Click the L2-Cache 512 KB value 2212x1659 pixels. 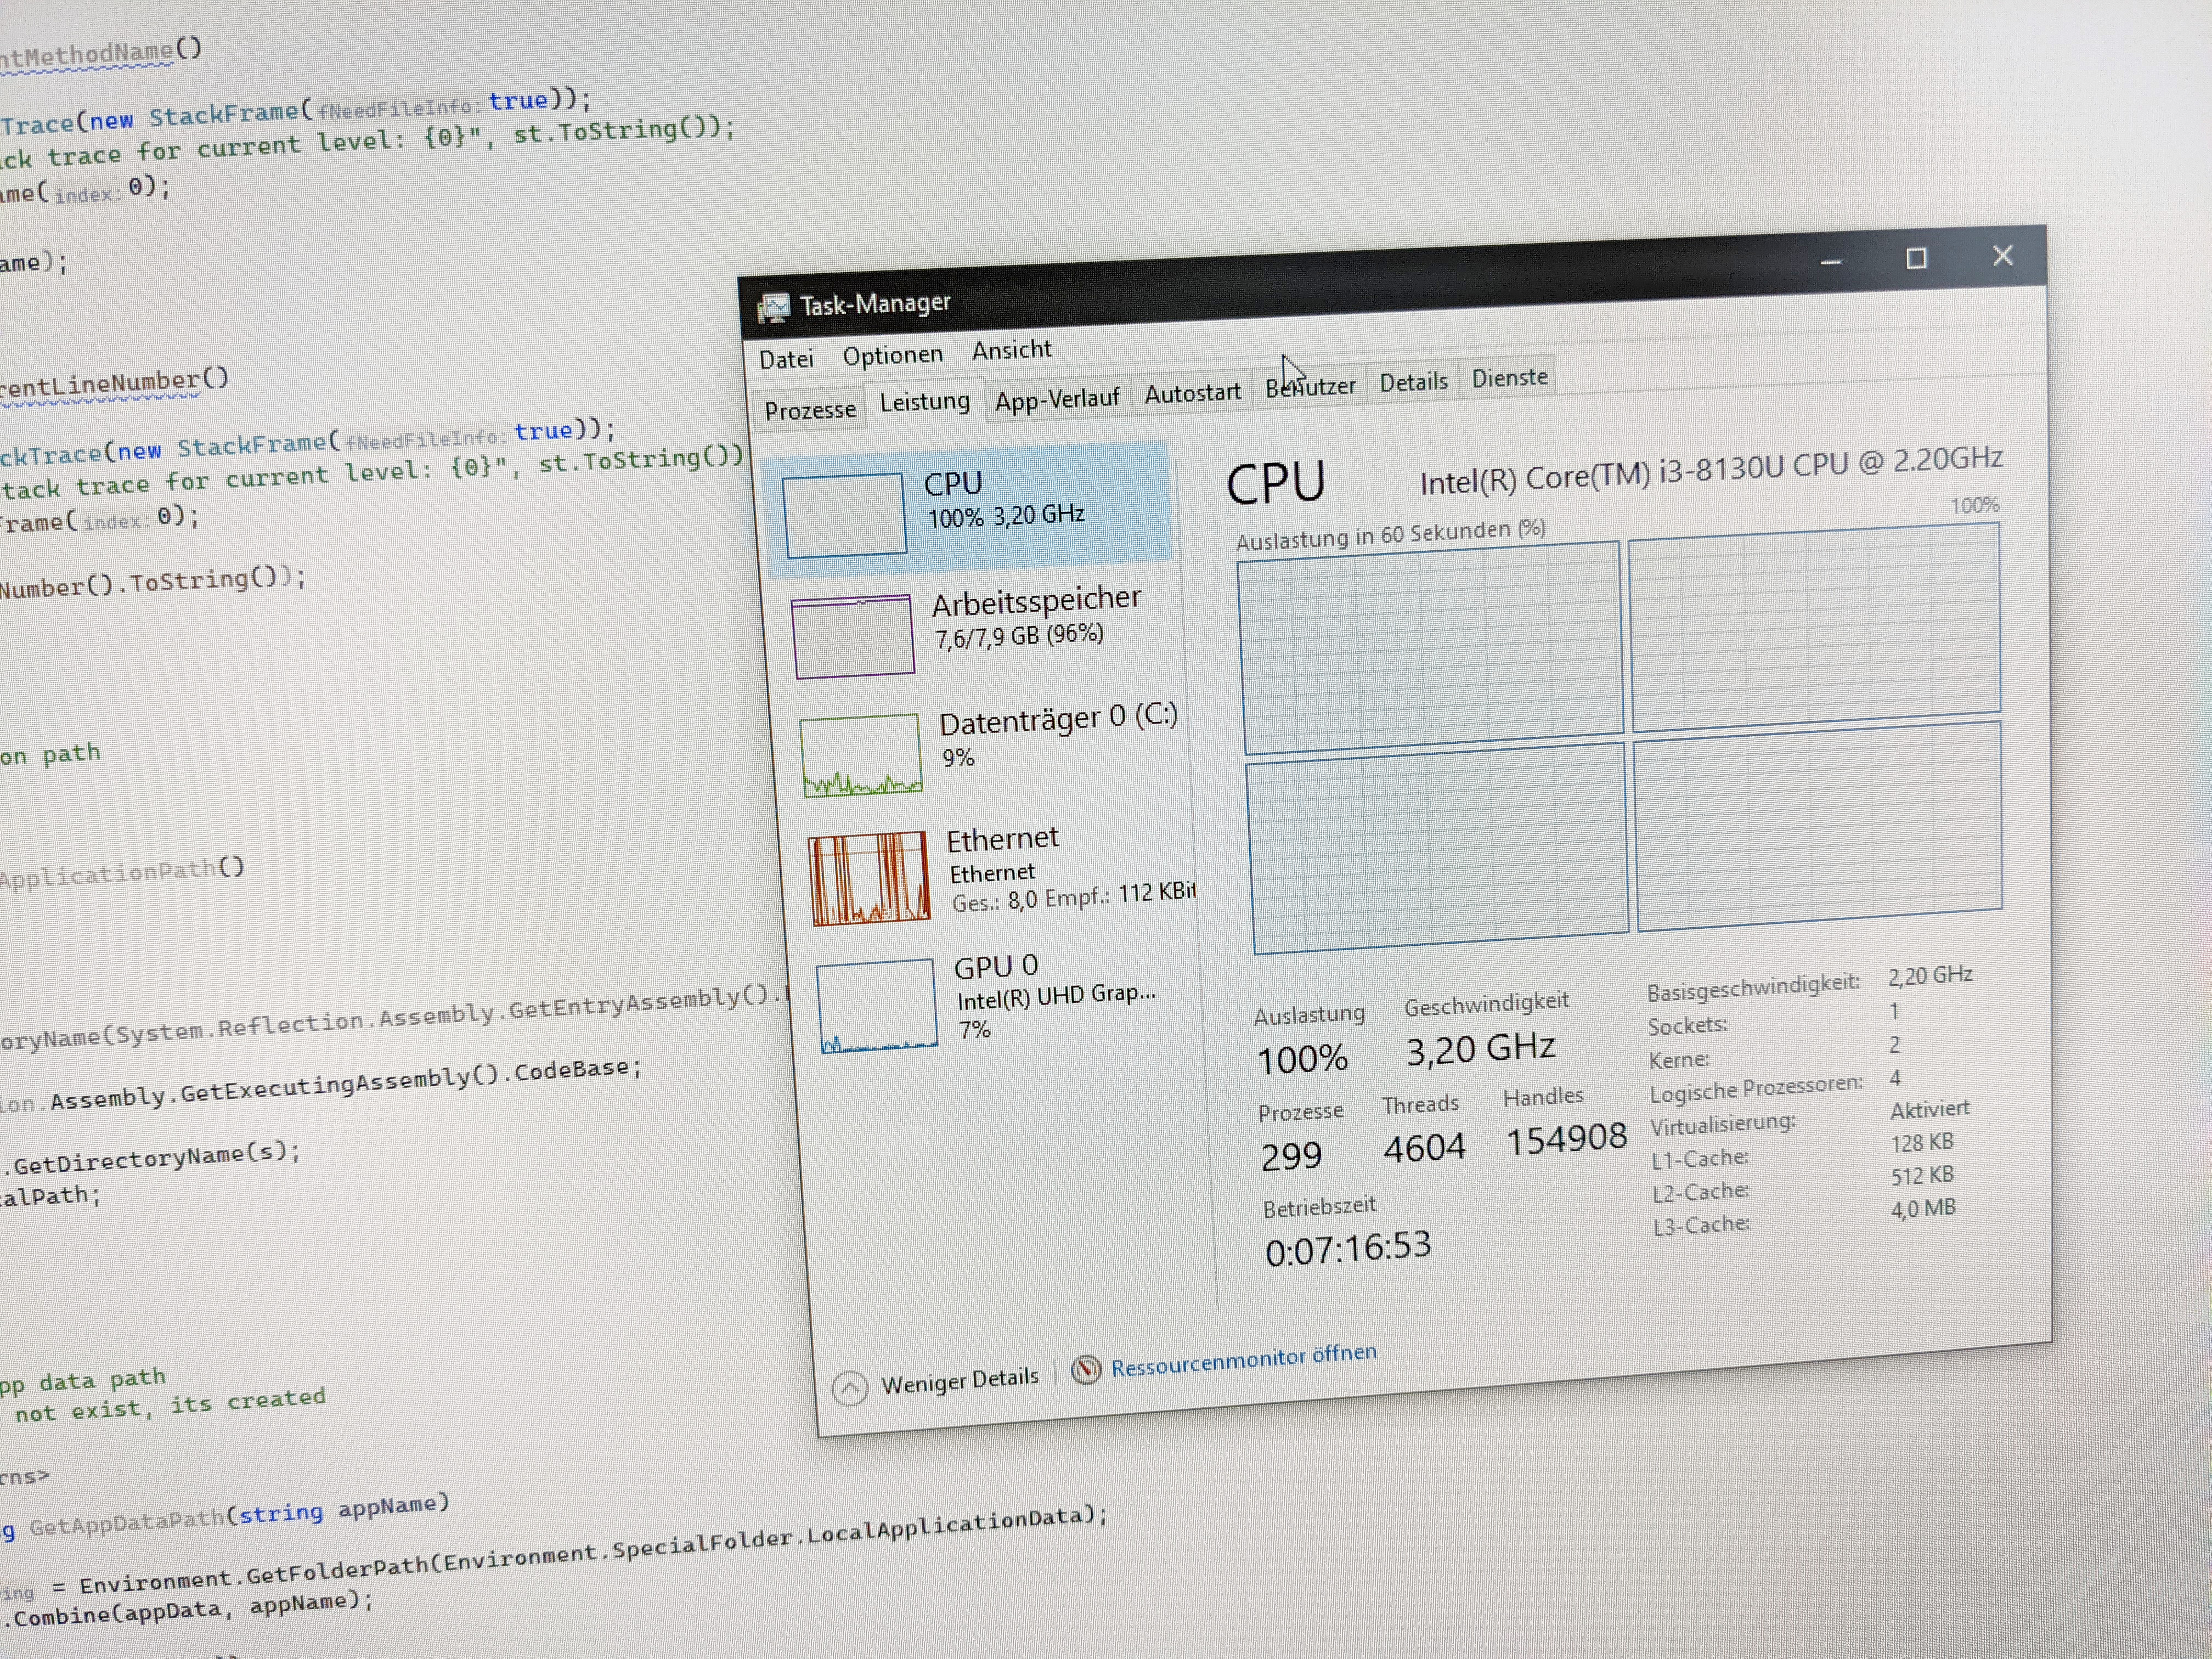click(1921, 1176)
